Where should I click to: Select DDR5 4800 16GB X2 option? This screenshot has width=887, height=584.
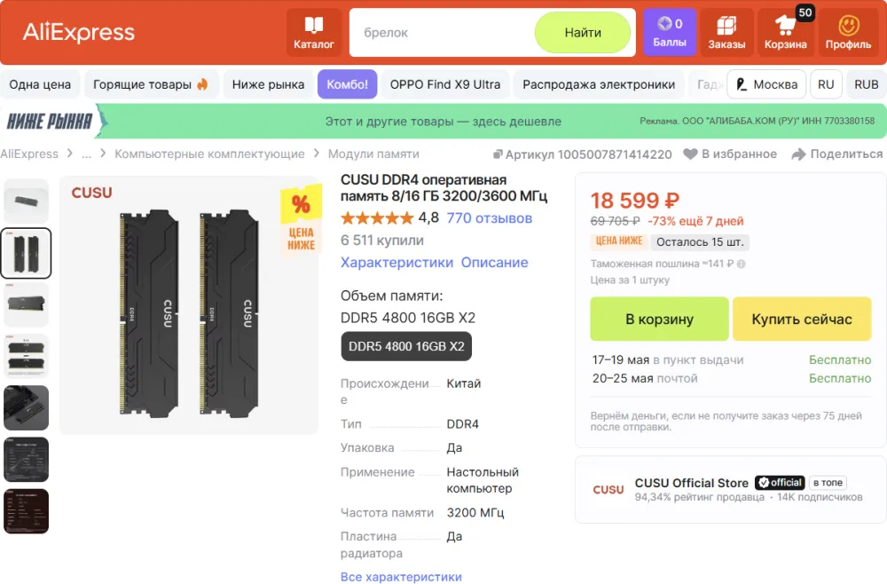(x=406, y=346)
